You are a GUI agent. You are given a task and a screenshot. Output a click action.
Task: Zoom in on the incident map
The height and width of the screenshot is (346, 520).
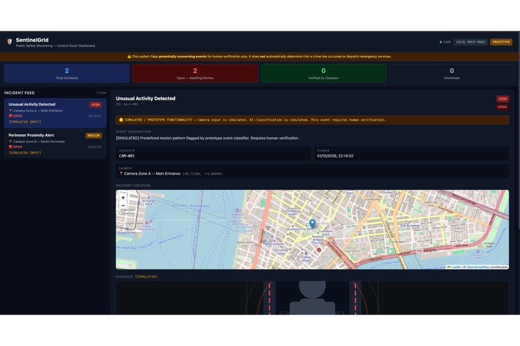coord(123,198)
